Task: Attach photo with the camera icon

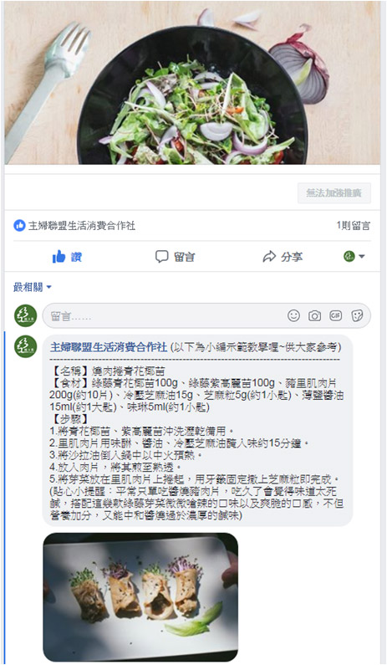Action: tap(314, 315)
